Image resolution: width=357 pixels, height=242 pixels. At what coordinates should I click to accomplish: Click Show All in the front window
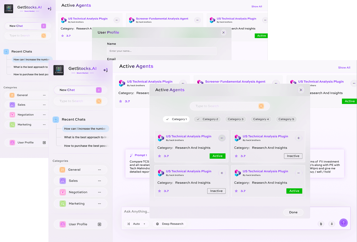tap(344, 68)
